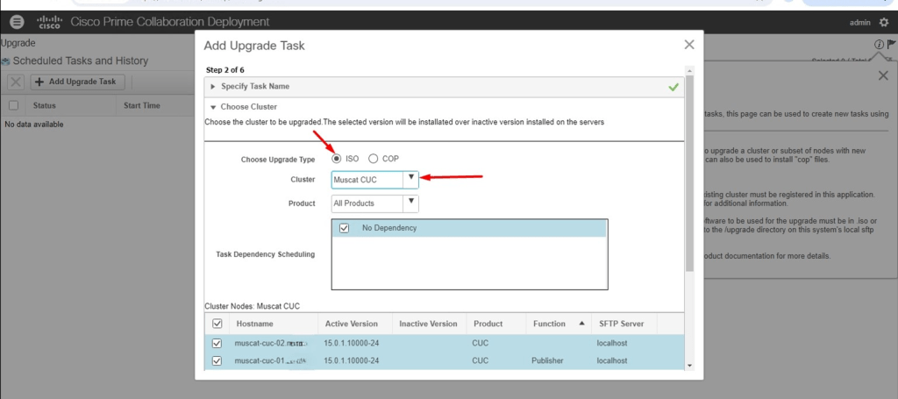
Task: Click the Function column sort arrow
Action: click(581, 324)
